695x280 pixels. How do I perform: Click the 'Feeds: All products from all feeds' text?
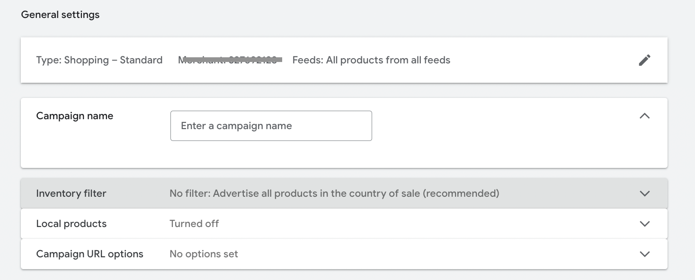[x=371, y=60]
